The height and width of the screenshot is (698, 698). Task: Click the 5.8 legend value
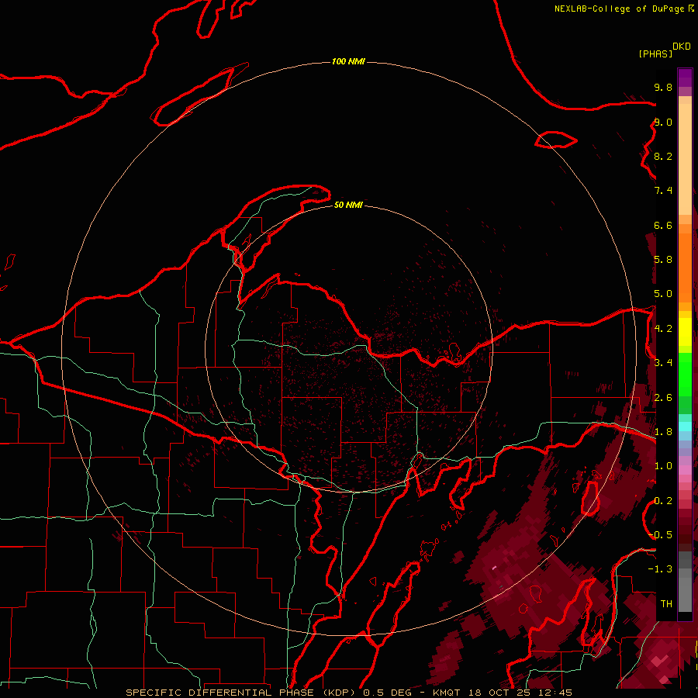pos(663,260)
